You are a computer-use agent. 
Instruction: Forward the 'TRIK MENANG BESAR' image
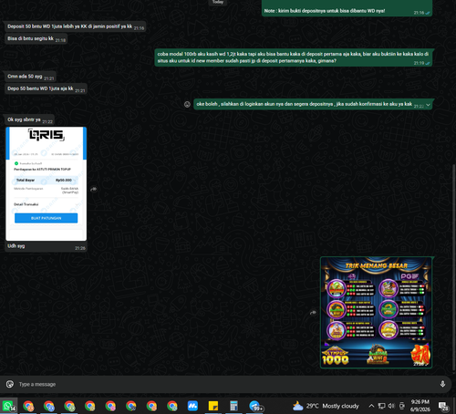click(313, 313)
